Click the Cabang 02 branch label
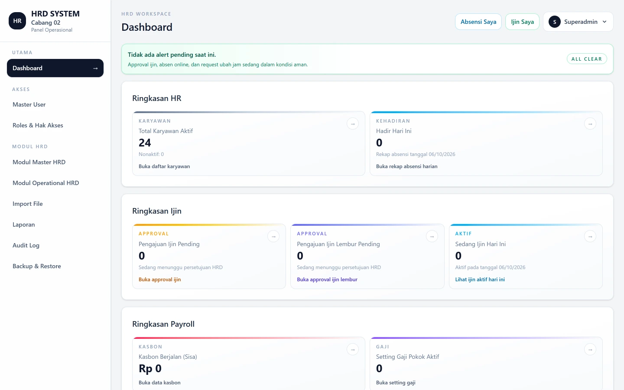This screenshot has width=624, height=390. (x=45, y=23)
